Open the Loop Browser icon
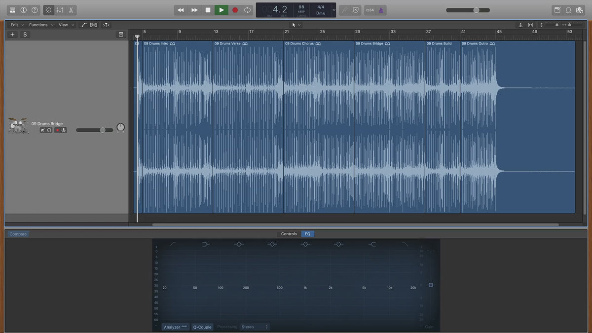 click(568, 10)
